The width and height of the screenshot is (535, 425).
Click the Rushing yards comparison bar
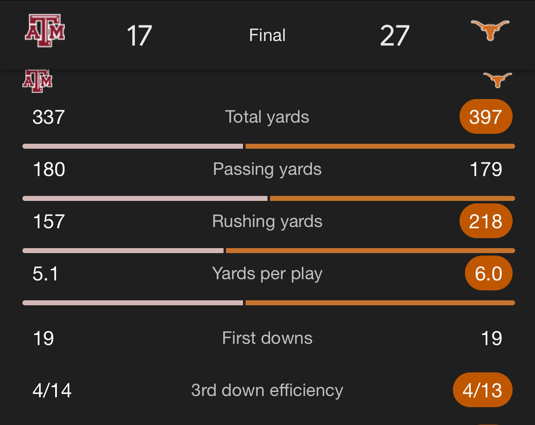pos(268,251)
